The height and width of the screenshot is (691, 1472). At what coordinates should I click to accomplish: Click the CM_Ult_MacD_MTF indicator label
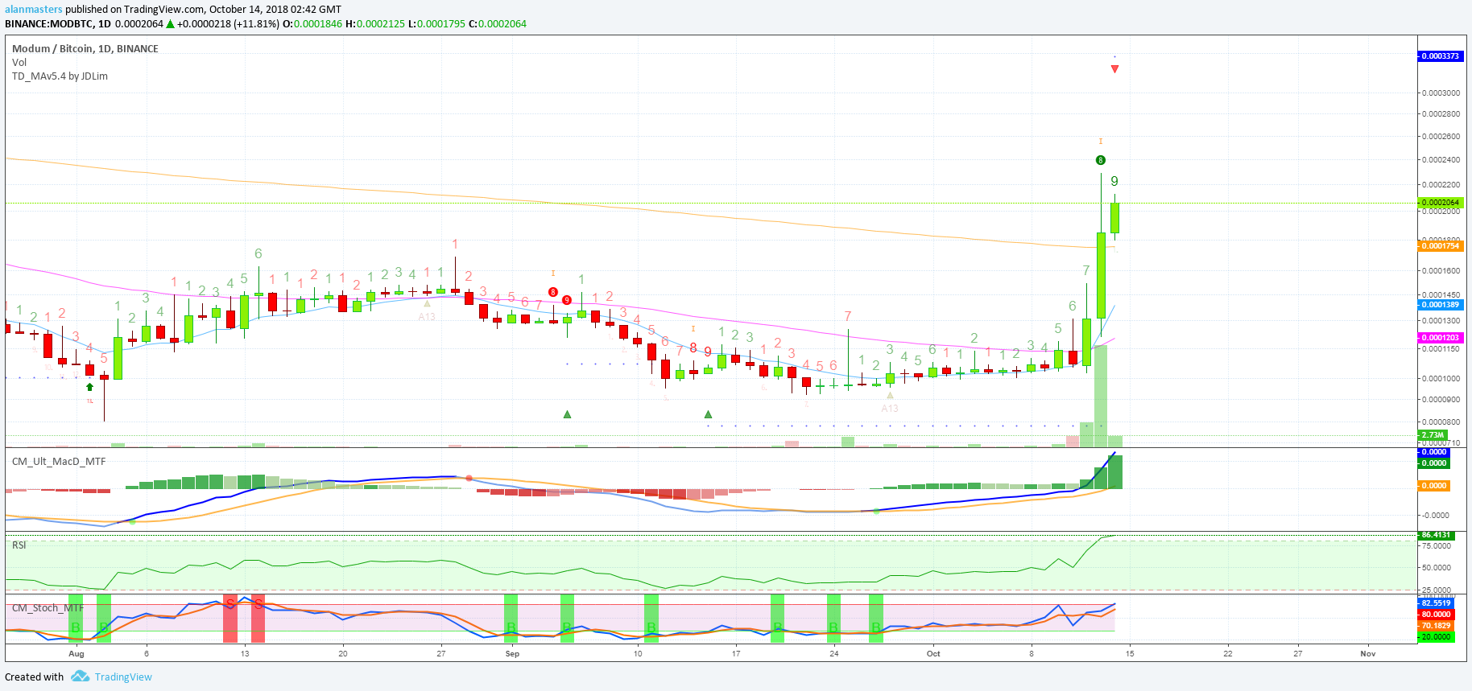[x=59, y=462]
